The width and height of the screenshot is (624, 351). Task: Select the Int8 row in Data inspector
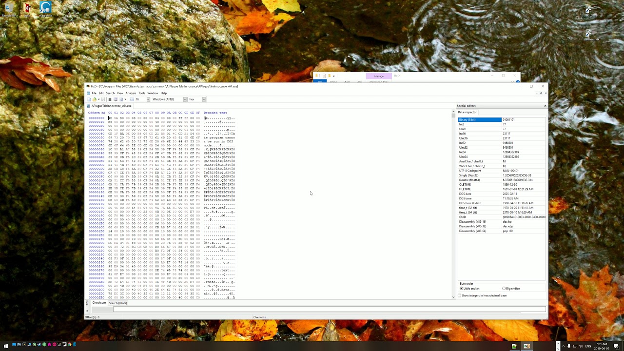[502, 124]
